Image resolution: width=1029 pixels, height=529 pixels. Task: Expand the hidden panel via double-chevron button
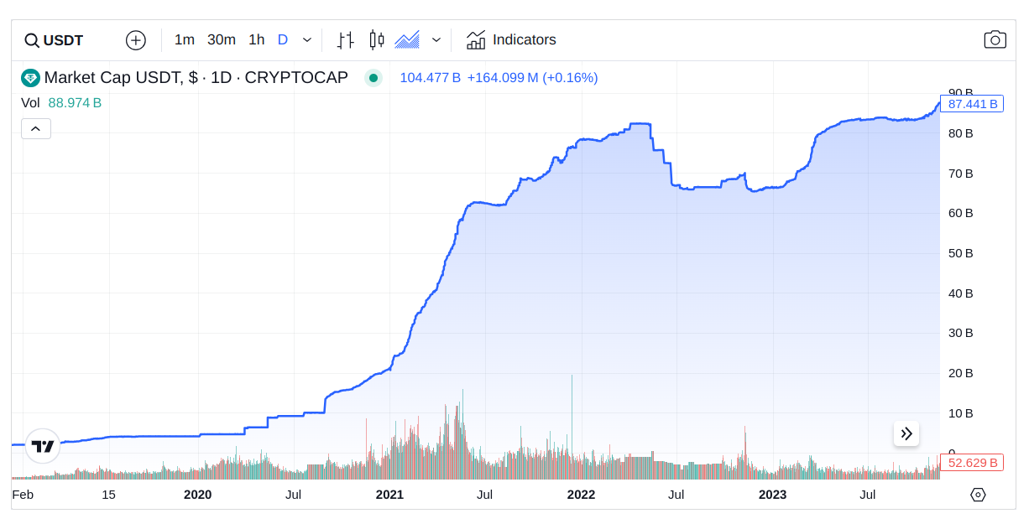(x=906, y=433)
